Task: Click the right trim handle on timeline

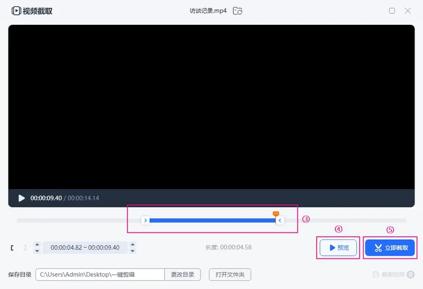Action: tap(280, 220)
